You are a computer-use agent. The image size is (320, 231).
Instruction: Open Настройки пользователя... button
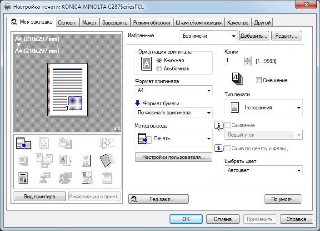(174, 157)
